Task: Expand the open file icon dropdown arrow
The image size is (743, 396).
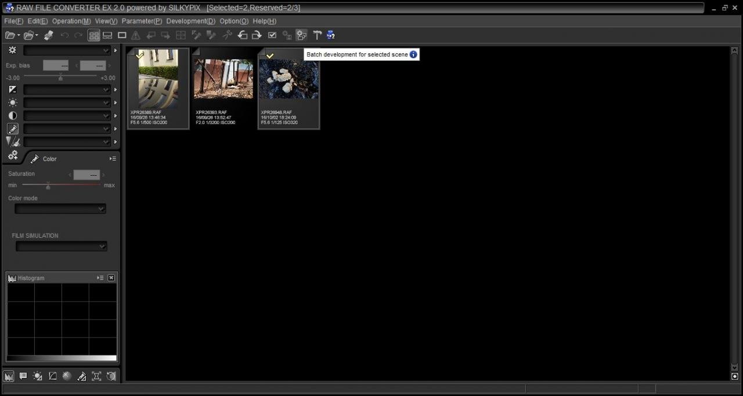Action: point(19,36)
